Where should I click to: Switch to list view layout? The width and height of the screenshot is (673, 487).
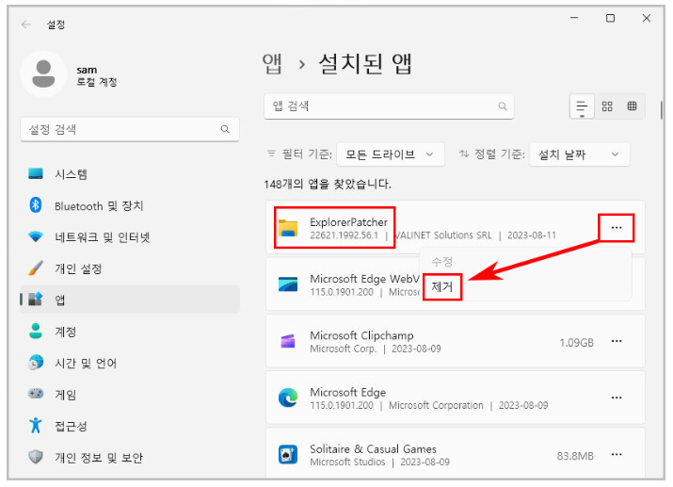click(x=582, y=106)
